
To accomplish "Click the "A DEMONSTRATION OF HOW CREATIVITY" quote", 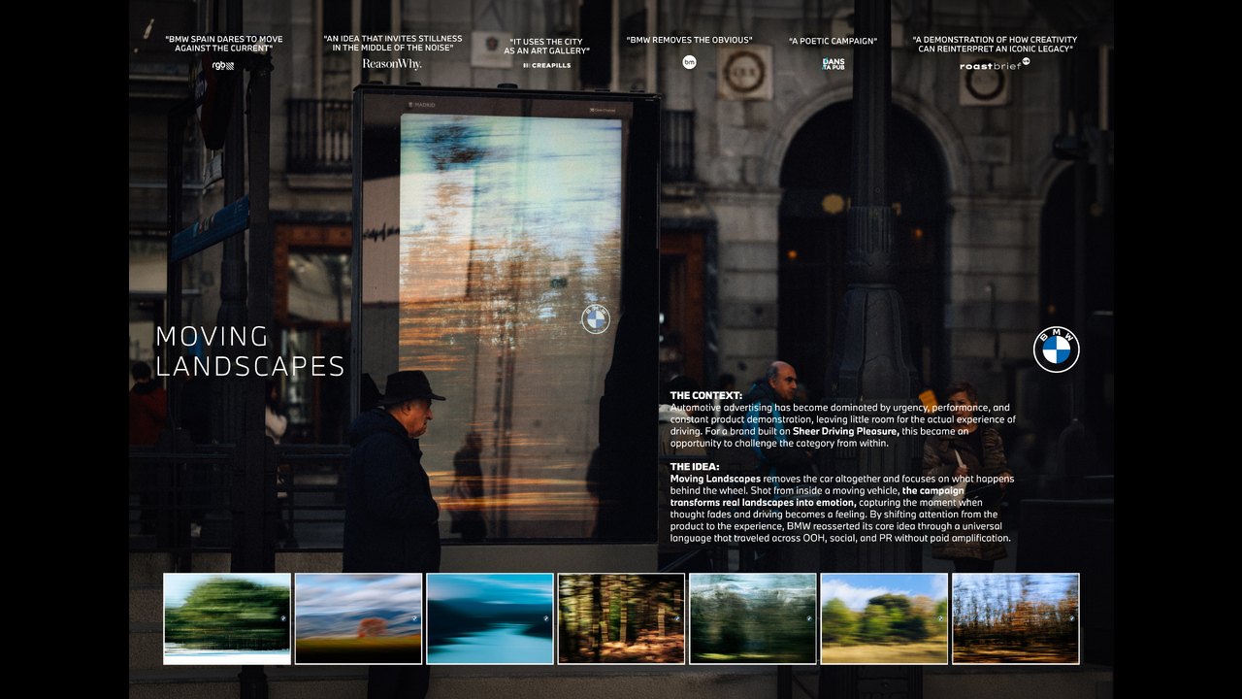I will pos(995,44).
